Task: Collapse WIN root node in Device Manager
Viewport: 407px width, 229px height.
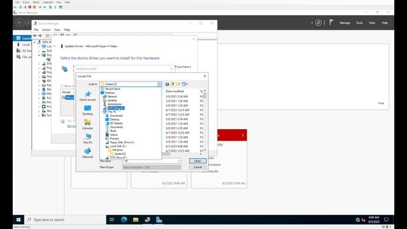Action: [35, 42]
